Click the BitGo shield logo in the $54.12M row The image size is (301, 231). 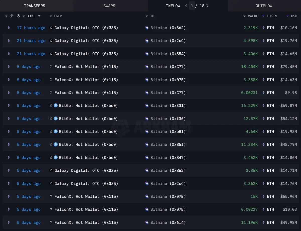point(56,119)
